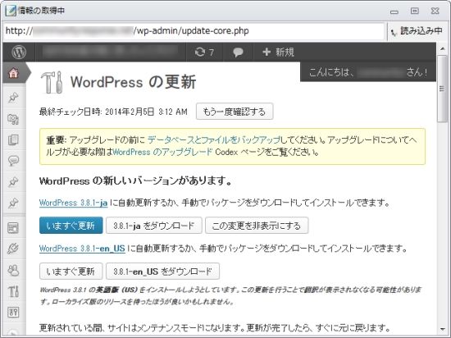Viewport: 451px width, 338px height.
Task: Click the URL address field
Action: 194,31
